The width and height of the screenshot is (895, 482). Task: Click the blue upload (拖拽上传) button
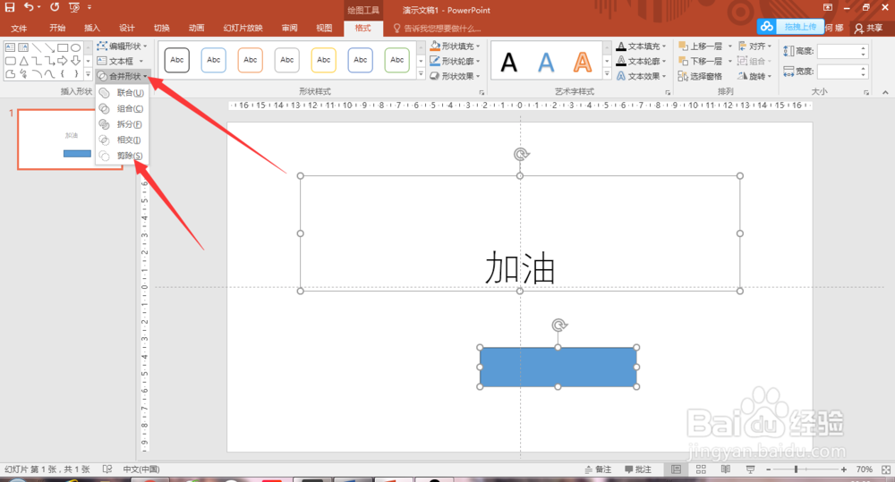click(790, 27)
